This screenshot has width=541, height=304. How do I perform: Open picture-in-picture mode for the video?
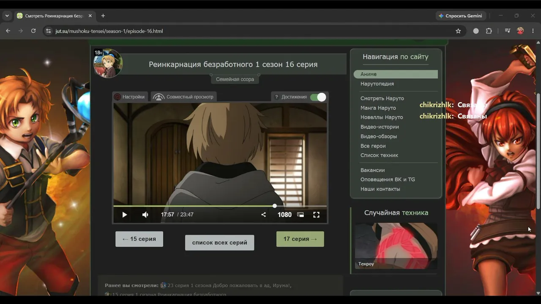coord(301,214)
